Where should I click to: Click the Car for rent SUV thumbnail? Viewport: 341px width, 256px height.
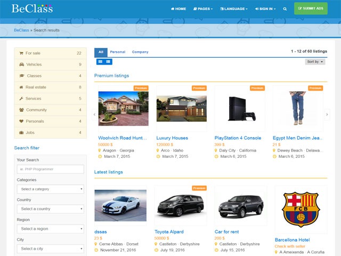click(241, 206)
